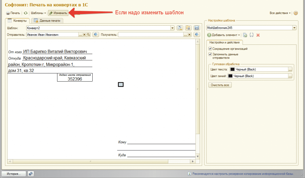Delete element with the red X icon
This screenshot has height=178, width=305.
[258, 35]
